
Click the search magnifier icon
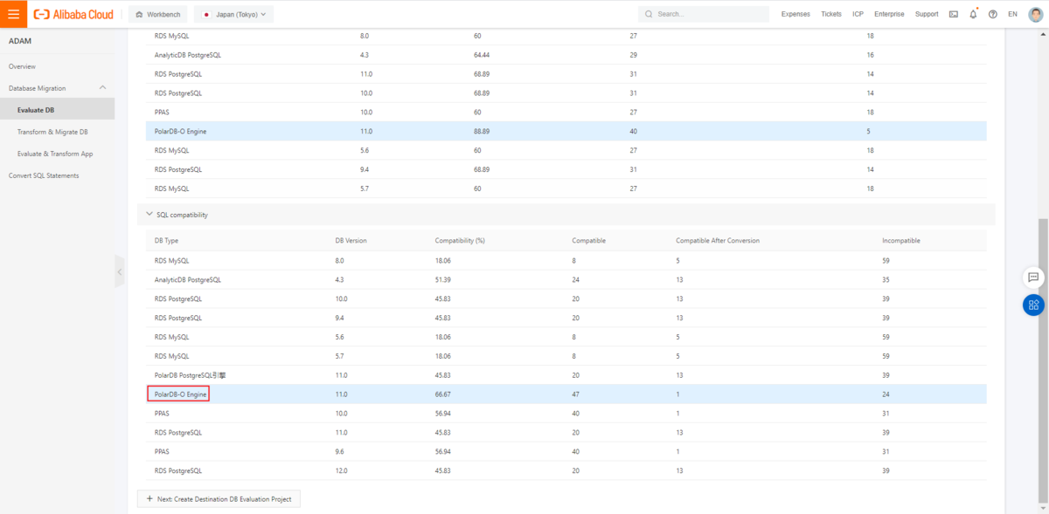649,14
